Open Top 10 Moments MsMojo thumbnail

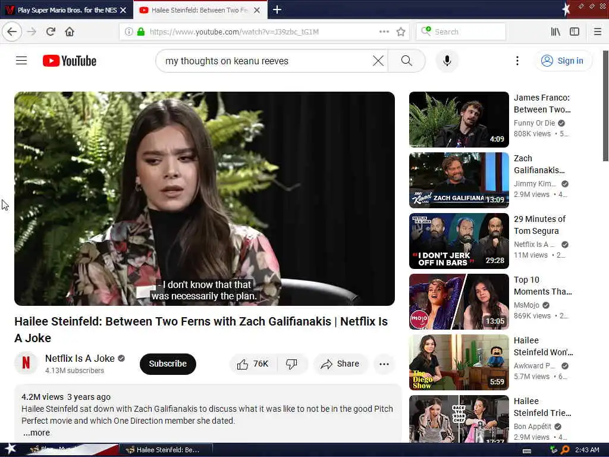tap(459, 302)
